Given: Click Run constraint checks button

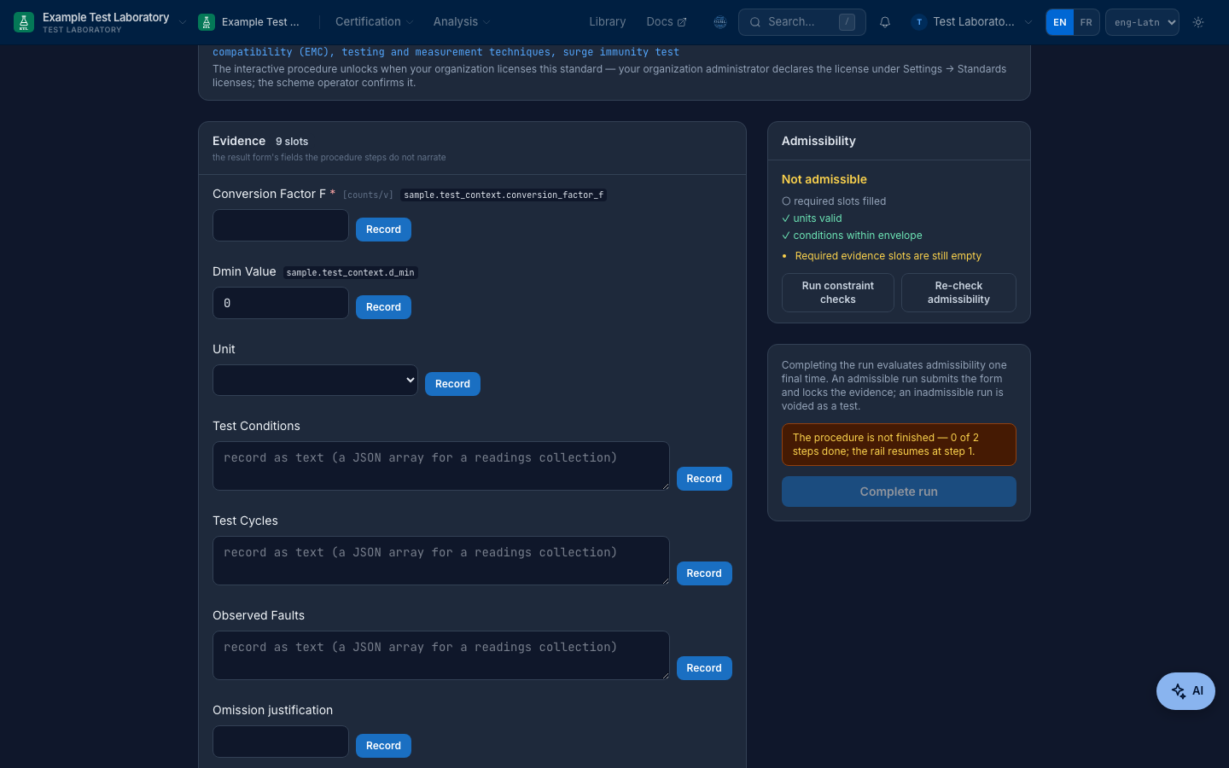Looking at the screenshot, I should coord(838,293).
